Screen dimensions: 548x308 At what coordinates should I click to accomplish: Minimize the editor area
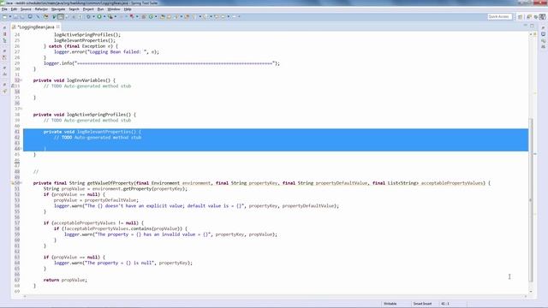(526, 25)
